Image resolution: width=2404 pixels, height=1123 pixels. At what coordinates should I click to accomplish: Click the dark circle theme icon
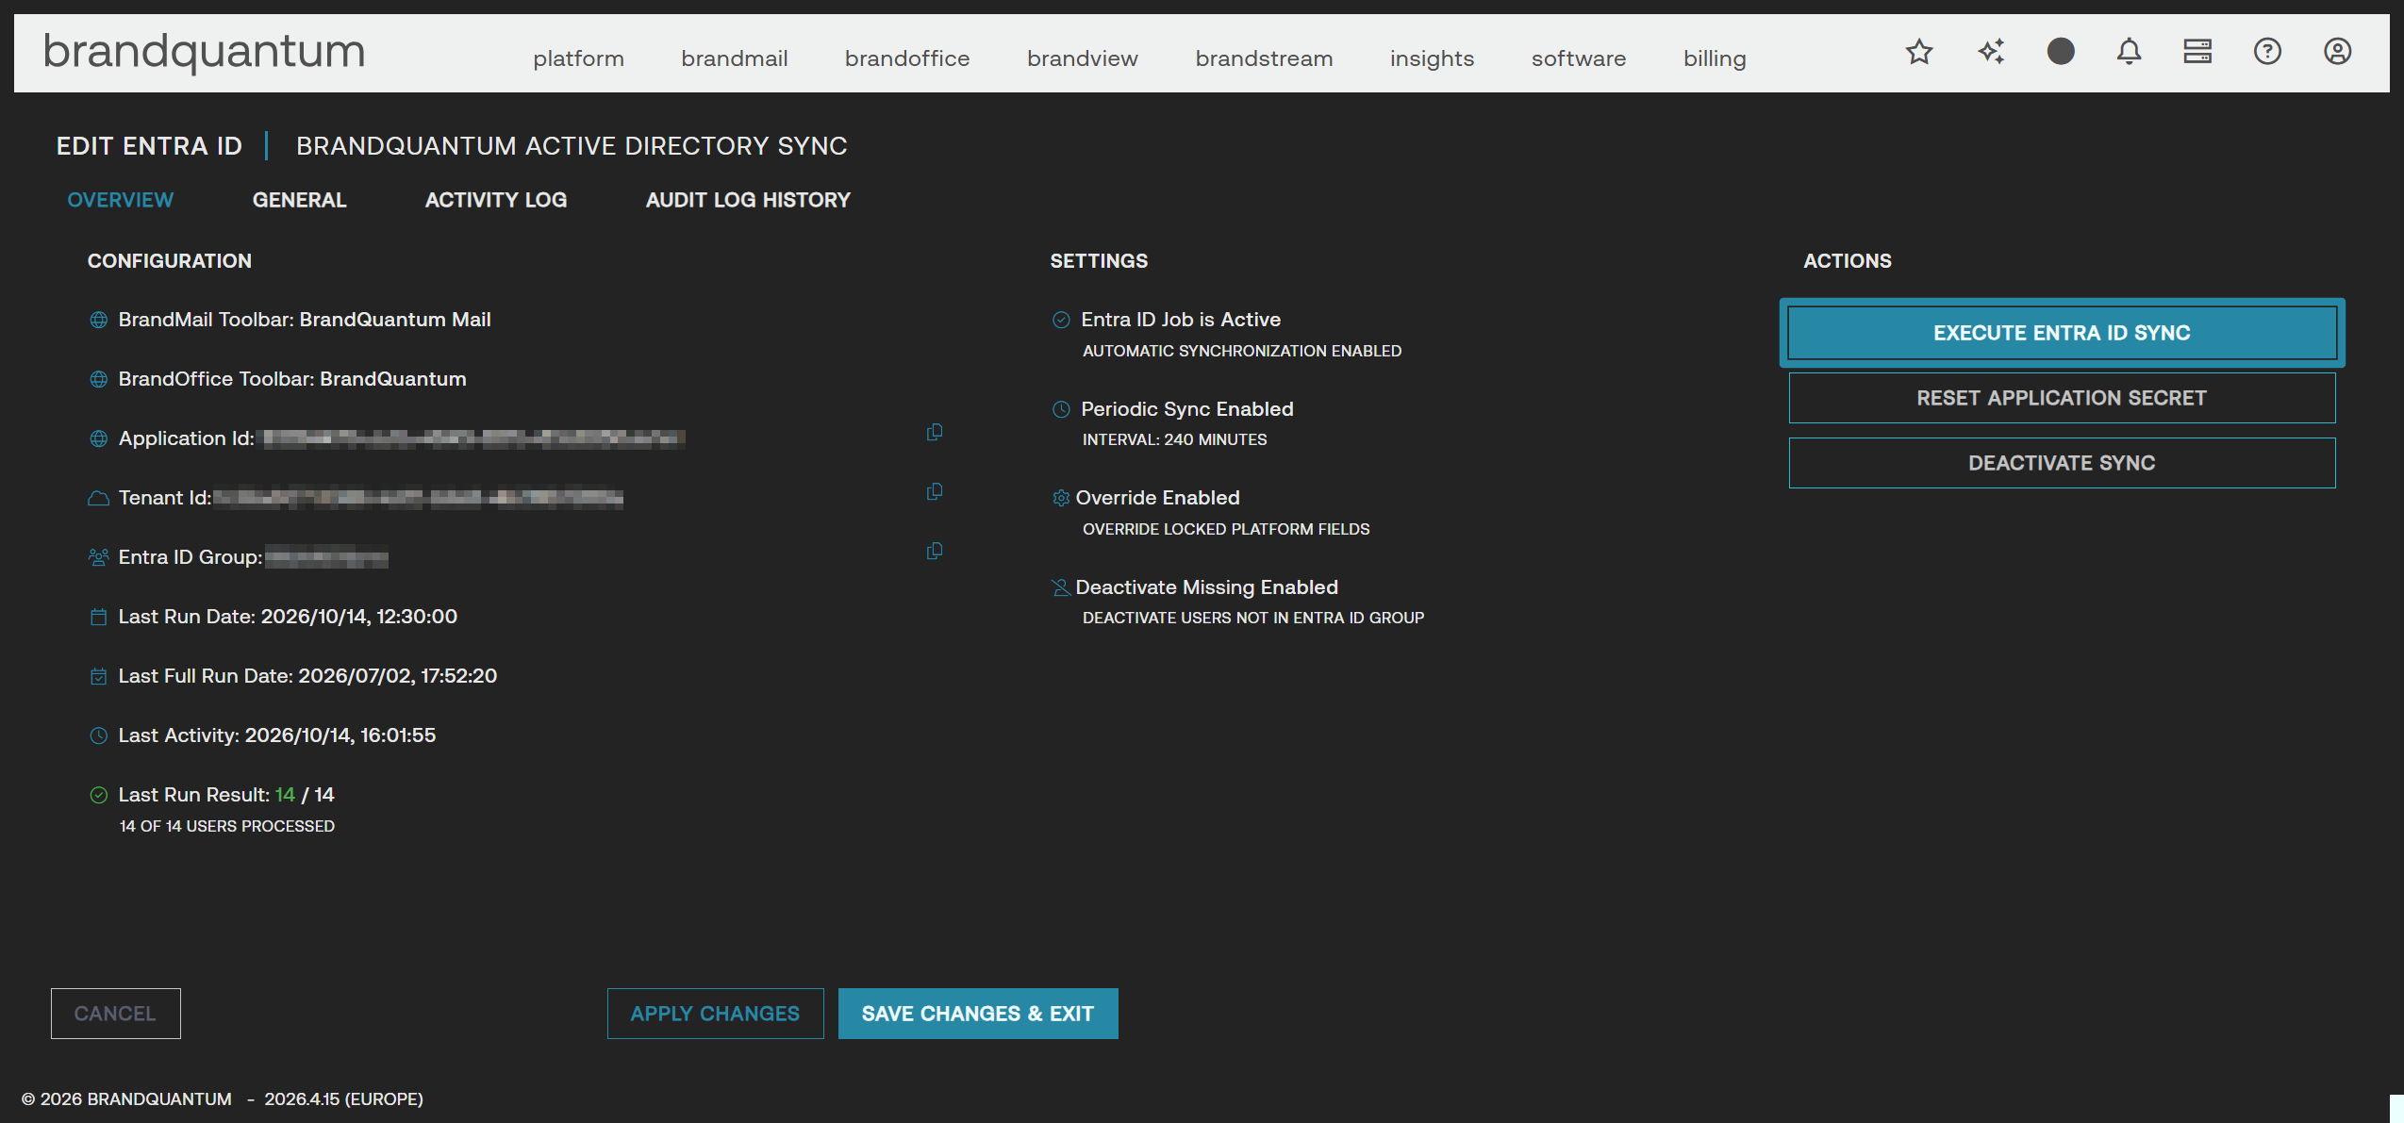[2061, 52]
